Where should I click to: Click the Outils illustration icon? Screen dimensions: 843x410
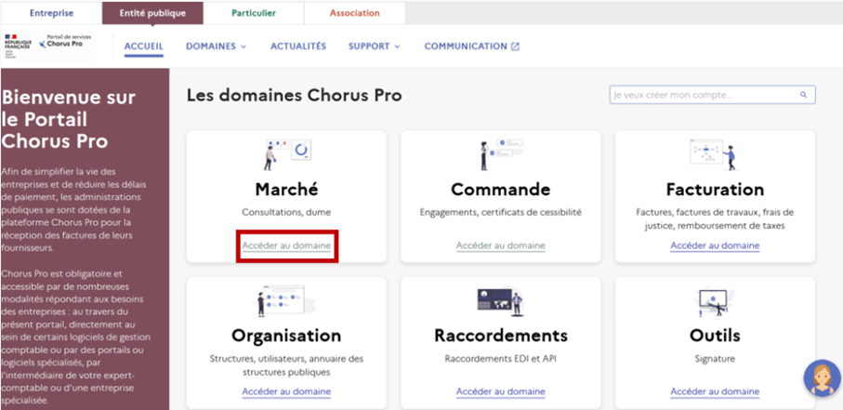715,301
